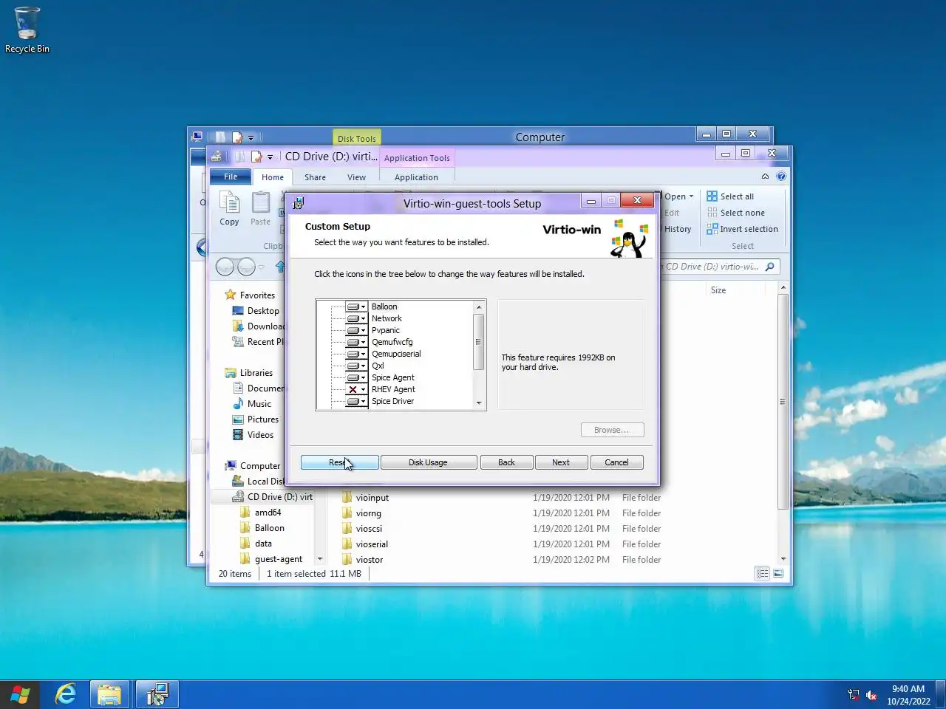This screenshot has height=709, width=946.
Task: Open the Application ribbon tab
Action: coord(416,177)
